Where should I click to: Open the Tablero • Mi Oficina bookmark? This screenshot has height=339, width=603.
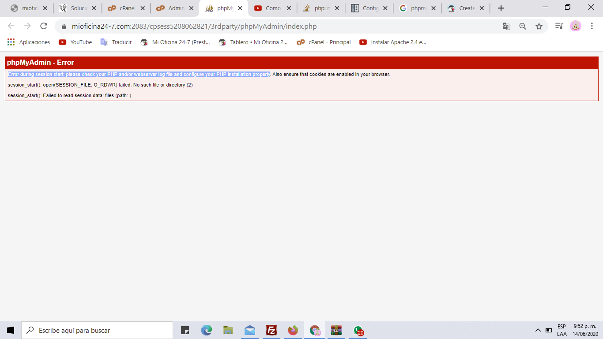click(253, 42)
